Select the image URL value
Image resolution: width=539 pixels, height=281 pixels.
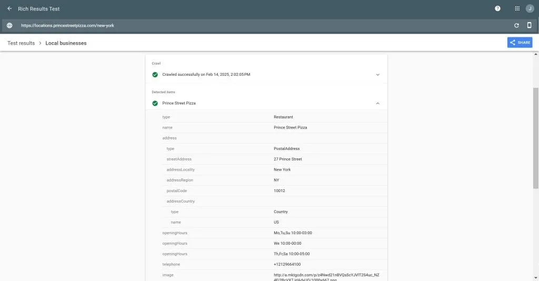(x=326, y=277)
